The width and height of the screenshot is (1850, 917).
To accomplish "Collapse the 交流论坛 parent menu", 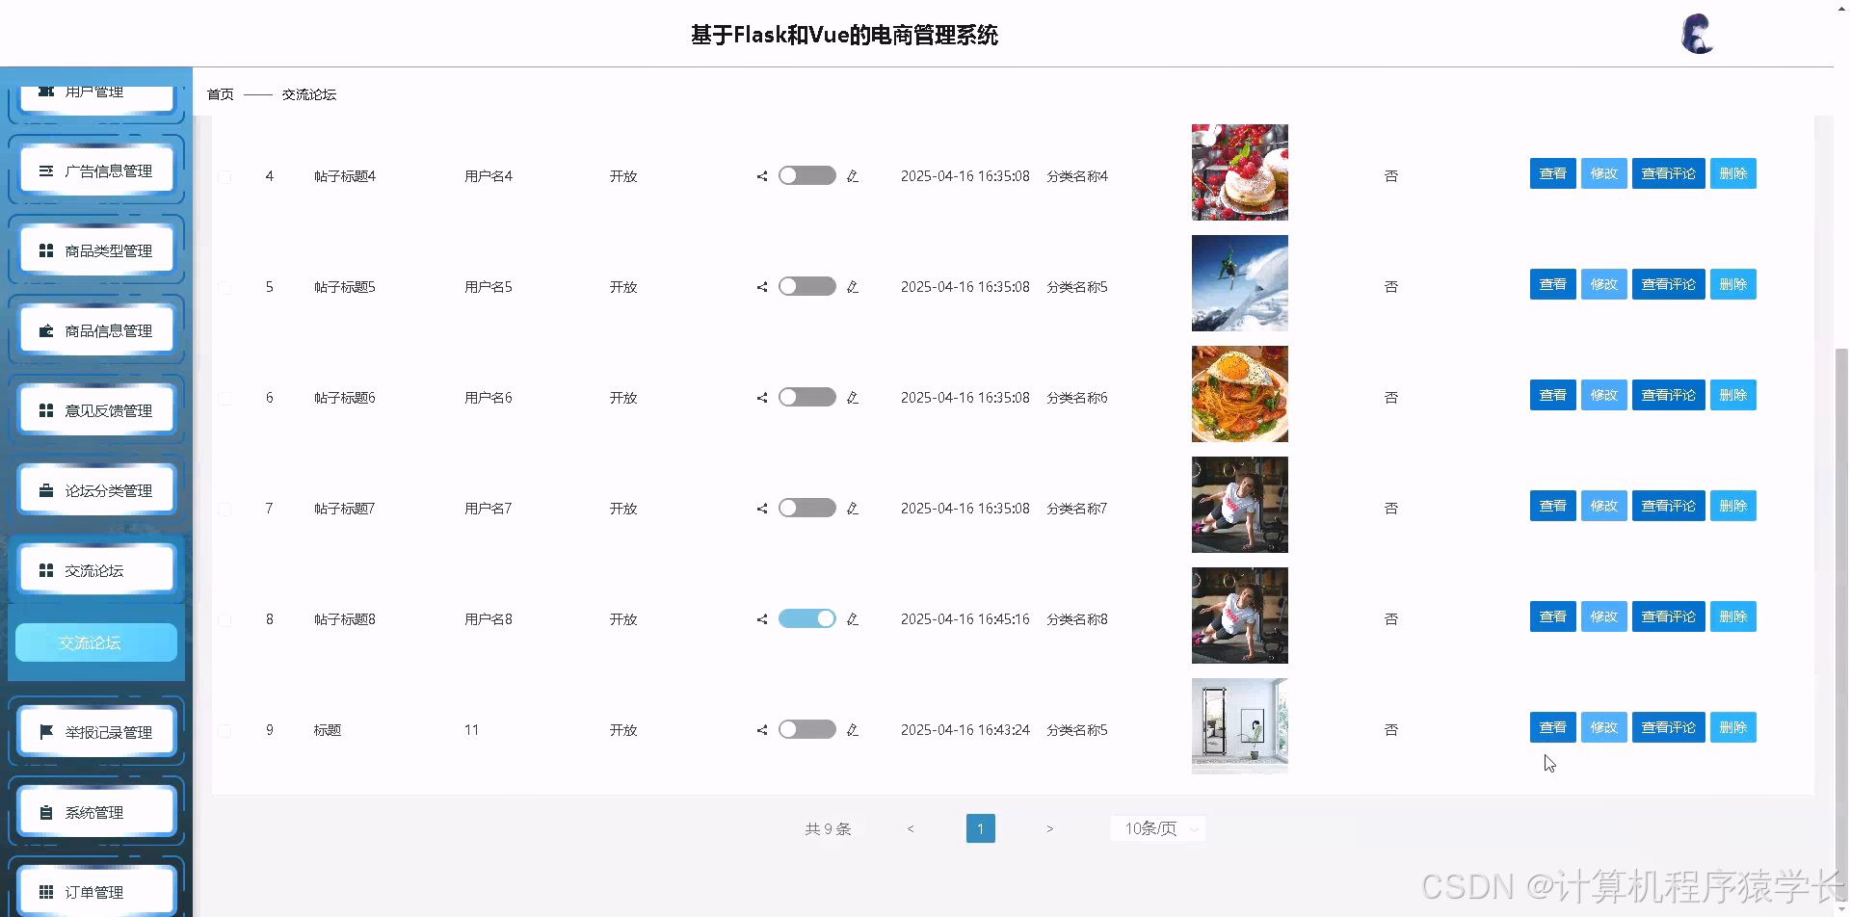I will click(96, 570).
